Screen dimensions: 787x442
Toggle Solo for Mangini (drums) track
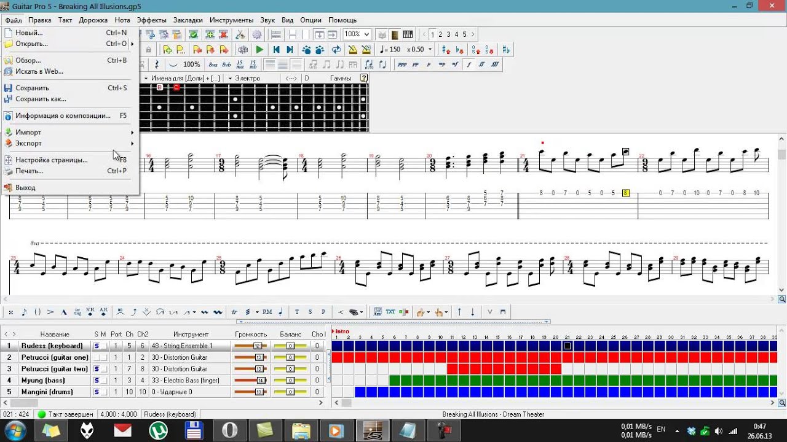pyautogui.click(x=96, y=392)
